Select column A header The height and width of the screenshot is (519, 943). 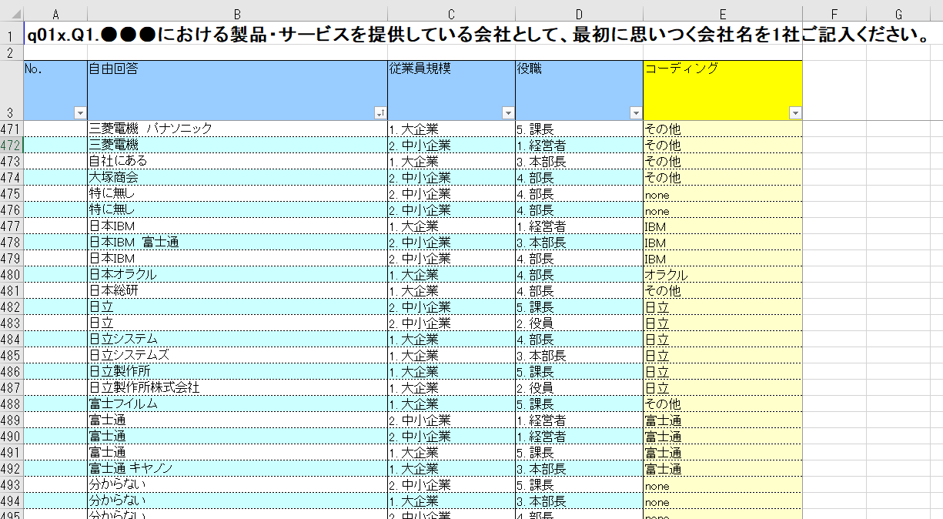click(55, 14)
